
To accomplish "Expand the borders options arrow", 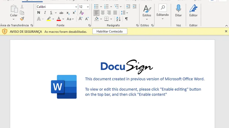I will click(x=111, y=19).
